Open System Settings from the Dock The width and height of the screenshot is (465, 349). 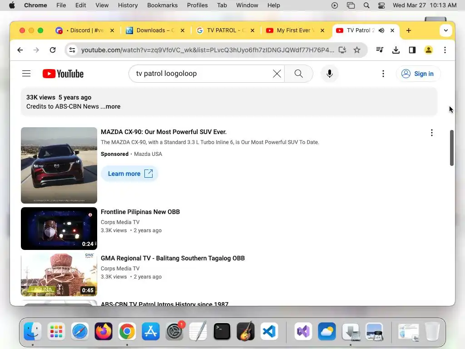tap(174, 331)
